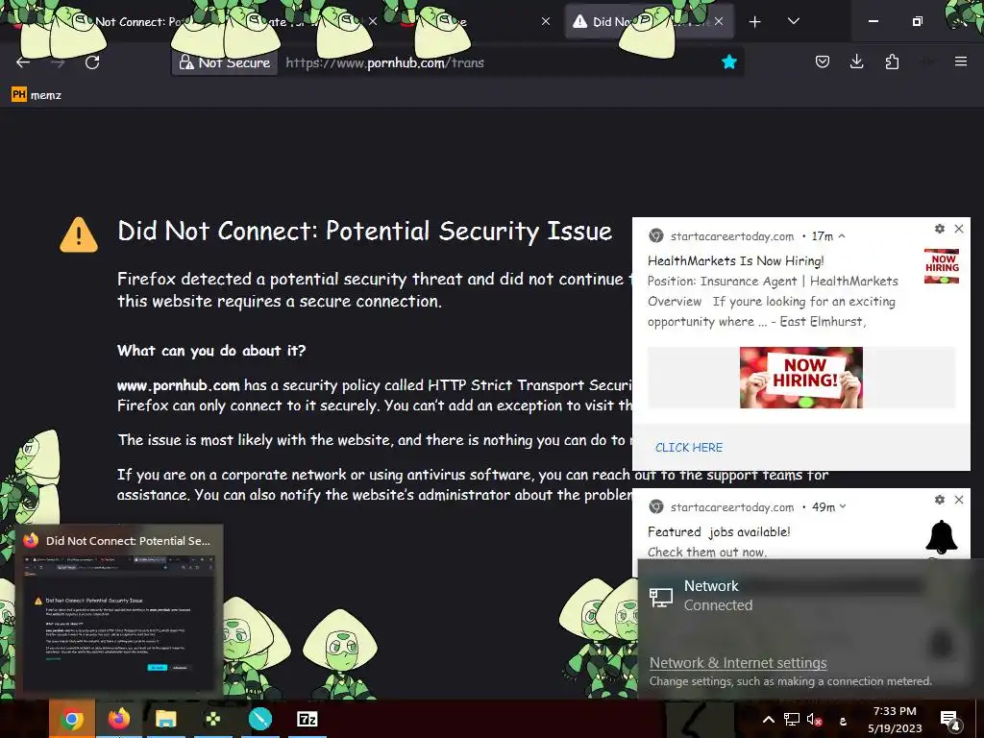This screenshot has width=984, height=738.
Task: Open File Explorer from taskbar
Action: point(165,719)
